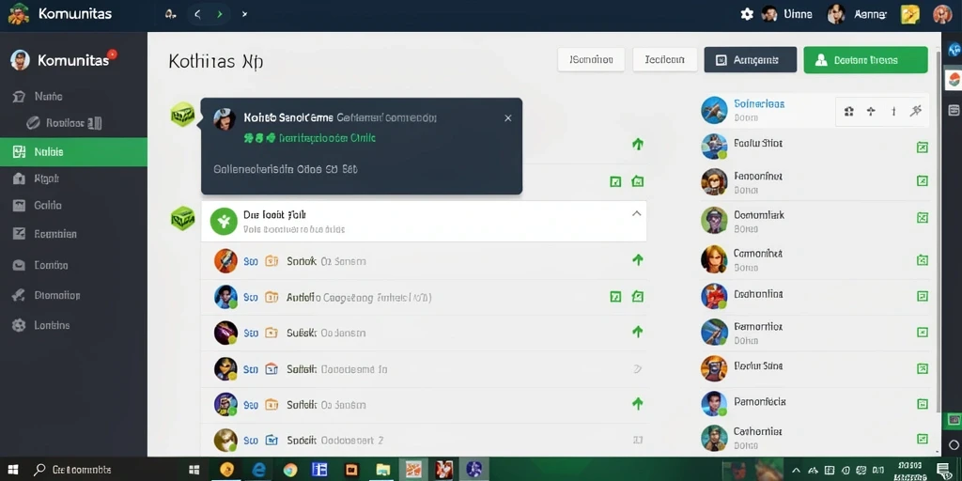Click the green cube icon beside the popup
962x481 pixels.
click(182, 114)
